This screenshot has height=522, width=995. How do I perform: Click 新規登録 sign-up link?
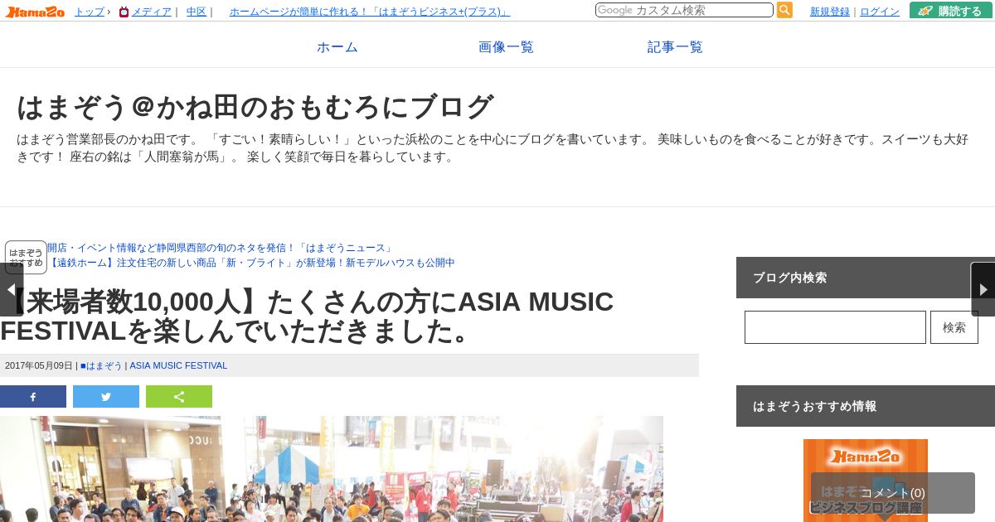tap(830, 12)
